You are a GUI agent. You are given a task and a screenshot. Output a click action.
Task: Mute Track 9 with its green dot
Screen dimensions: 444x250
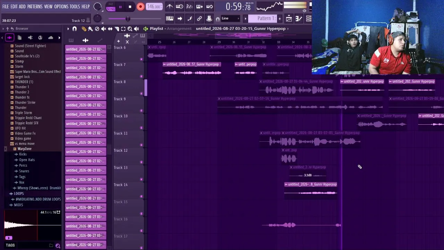[141, 111]
